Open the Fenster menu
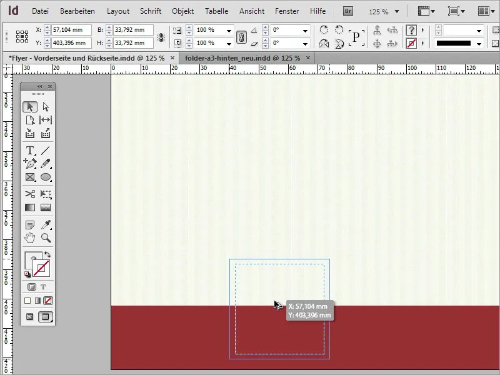Viewport: 500px width, 375px height. (x=287, y=11)
